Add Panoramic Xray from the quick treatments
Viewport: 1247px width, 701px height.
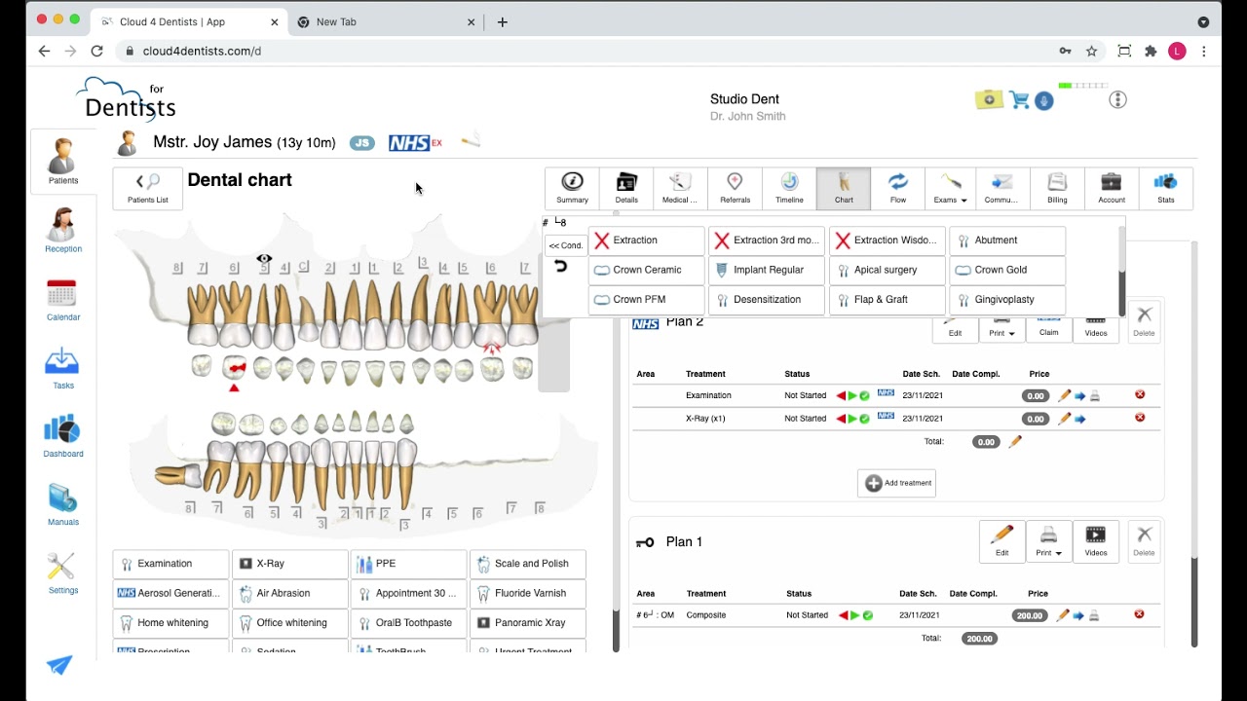click(x=528, y=623)
